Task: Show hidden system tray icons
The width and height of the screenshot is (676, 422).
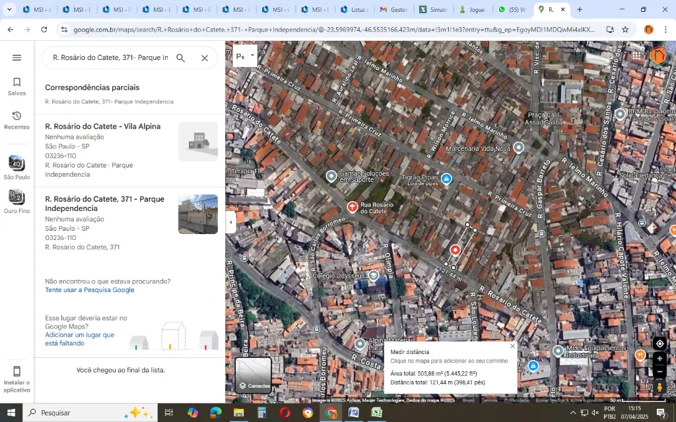Action: [x=572, y=413]
